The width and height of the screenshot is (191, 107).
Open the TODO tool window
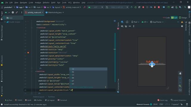19,100
